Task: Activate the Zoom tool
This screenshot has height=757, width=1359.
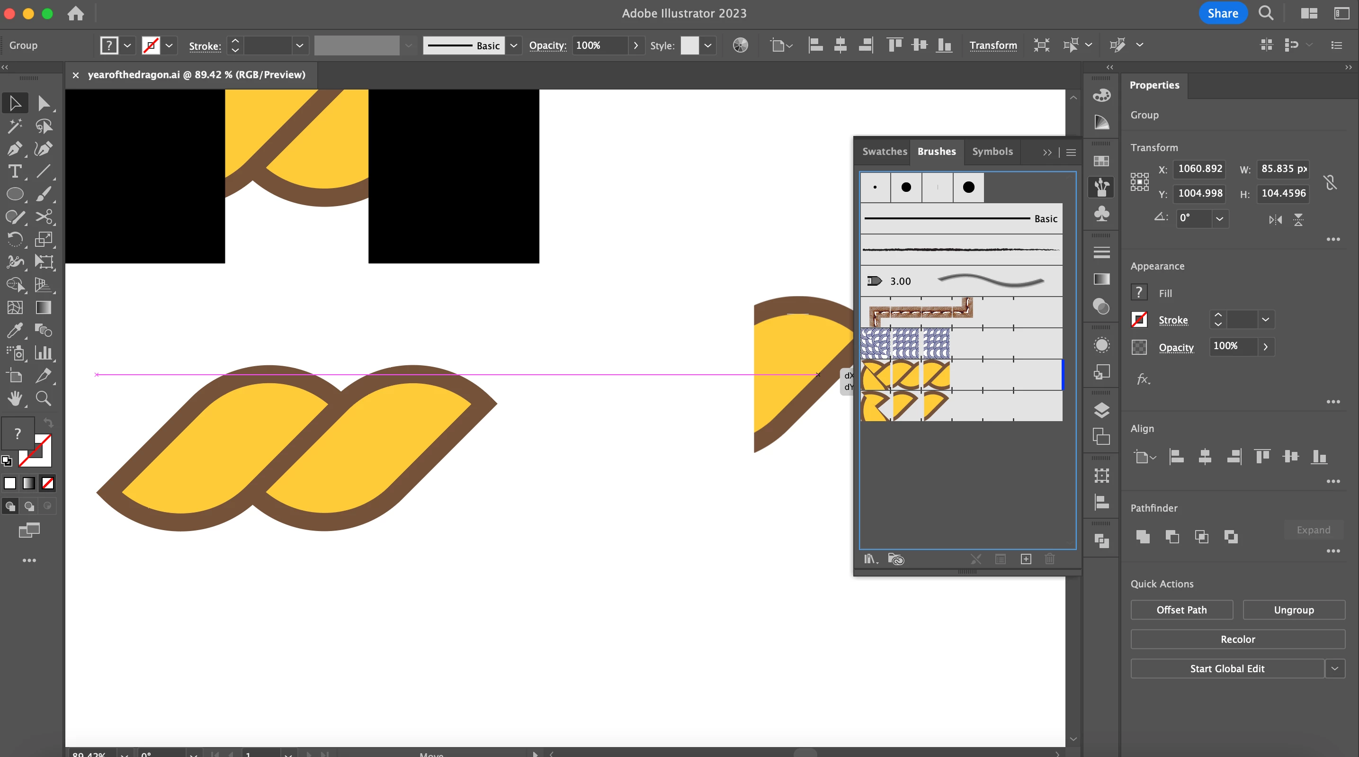Action: click(43, 398)
